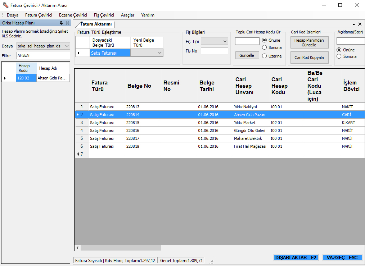Click the DIŞARI AKTAR - F2 button
This screenshot has height=266, width=365.
coord(296,258)
